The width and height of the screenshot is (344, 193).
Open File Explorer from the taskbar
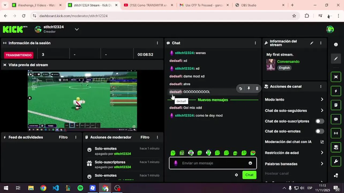tap(31, 188)
